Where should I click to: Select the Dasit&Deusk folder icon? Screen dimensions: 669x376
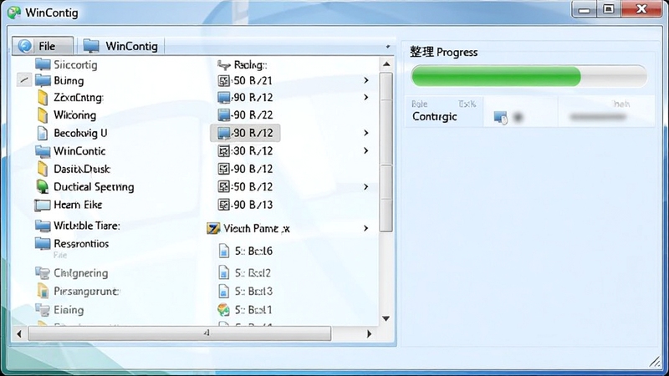point(43,169)
